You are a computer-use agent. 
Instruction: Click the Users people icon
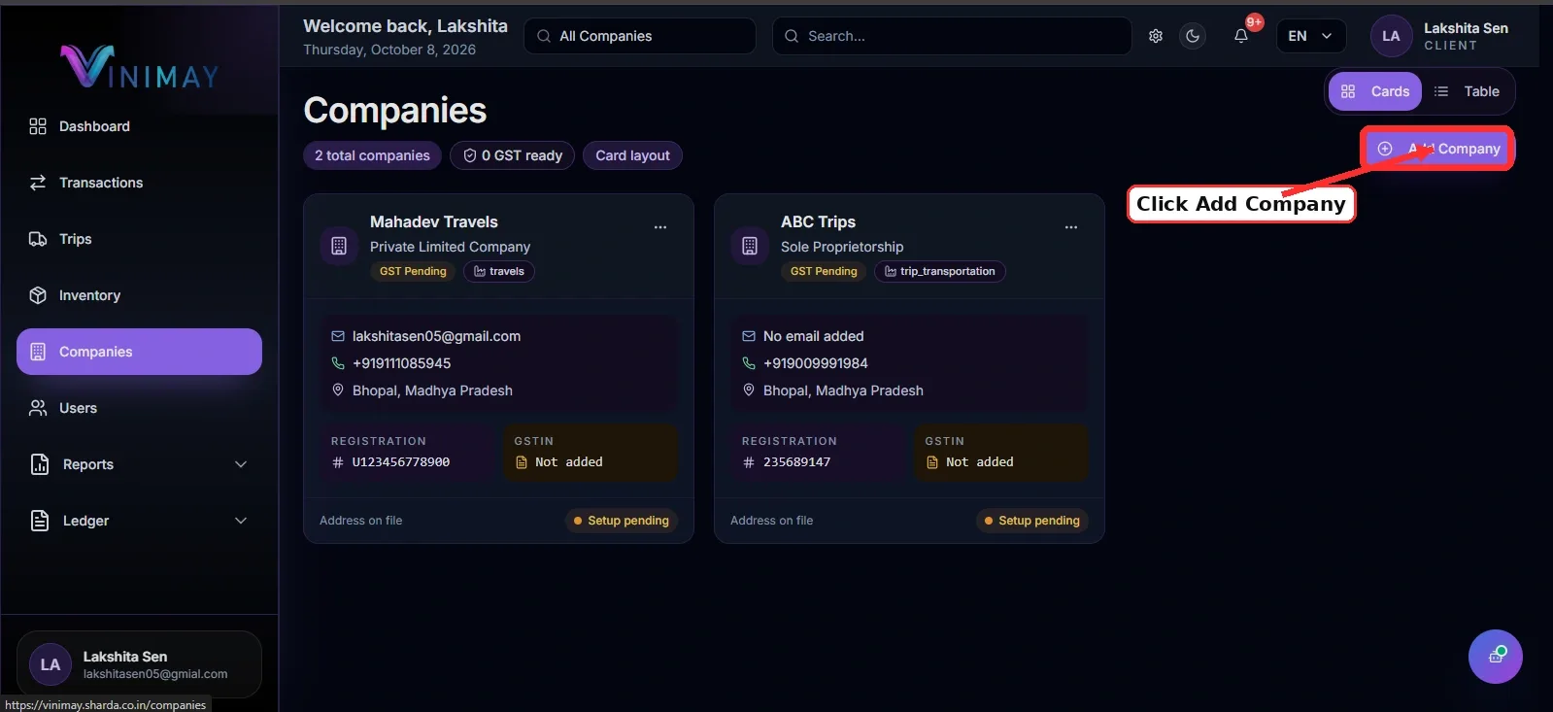pyautogui.click(x=38, y=408)
